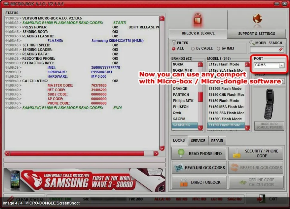Select E1150 CHN Flash Mode model
Screen dimensions: 290x209
[x=226, y=95]
